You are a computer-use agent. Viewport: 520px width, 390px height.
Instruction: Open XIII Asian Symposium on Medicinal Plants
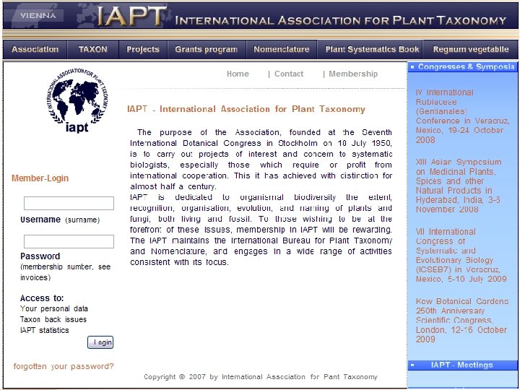pyautogui.click(x=459, y=186)
